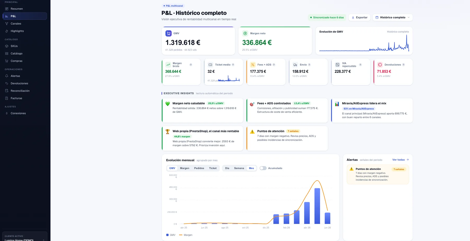Show help tooltip for Ticket medio
470x241 pixels.
coord(233,65)
